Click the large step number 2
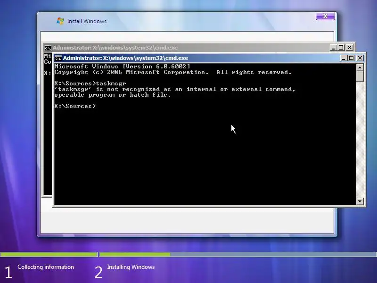This screenshot has width=377, height=283. [98, 272]
